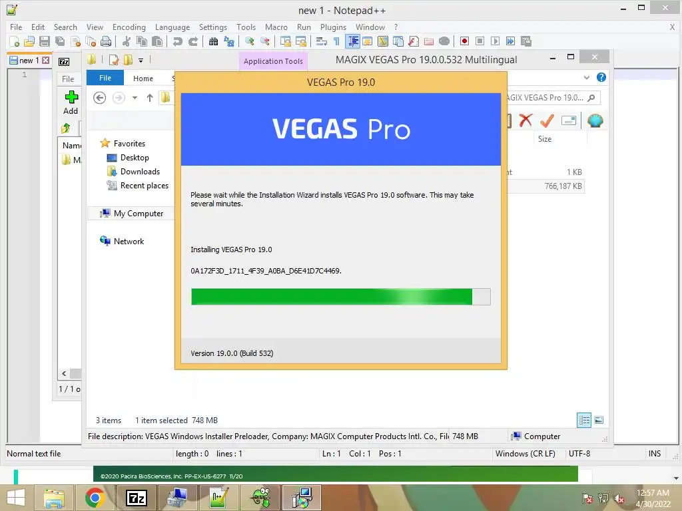Select Network in the navigation pane
The image size is (682, 511).
(x=129, y=241)
